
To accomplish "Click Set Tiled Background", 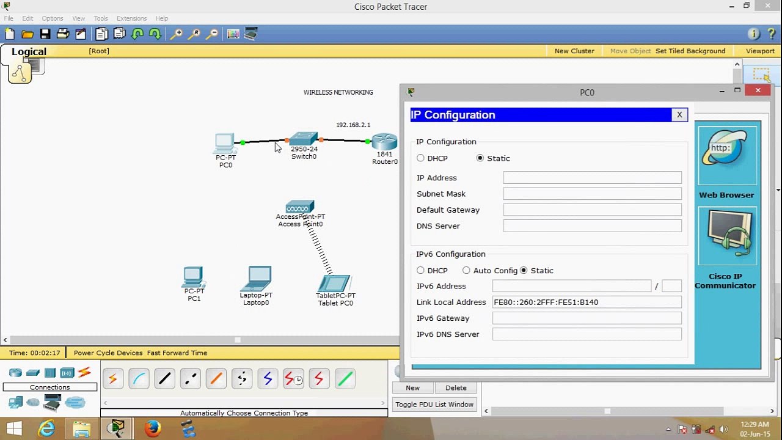I will 690,51.
